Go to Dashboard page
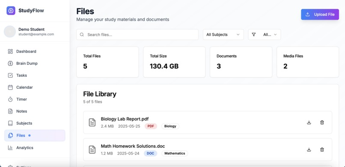 click(x=35, y=51)
